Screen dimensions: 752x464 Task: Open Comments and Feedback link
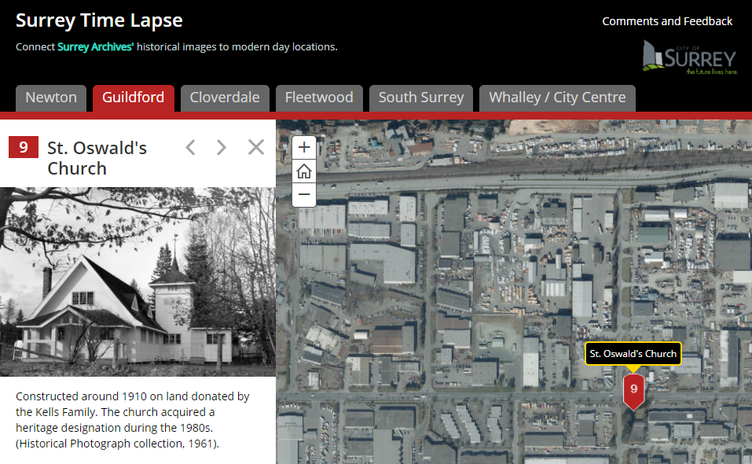667,21
